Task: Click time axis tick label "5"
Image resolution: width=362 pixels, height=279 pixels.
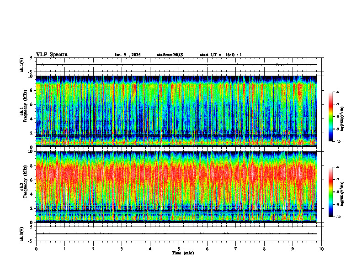Action: (x=179, y=249)
